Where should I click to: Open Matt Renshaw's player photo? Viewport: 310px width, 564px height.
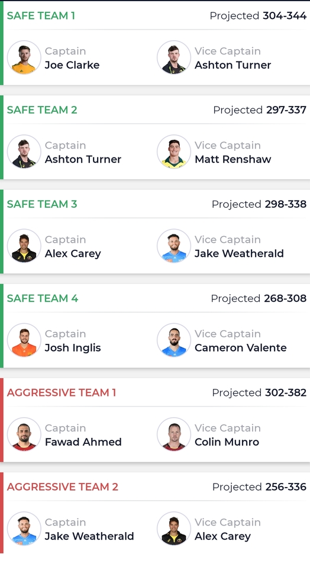174,152
